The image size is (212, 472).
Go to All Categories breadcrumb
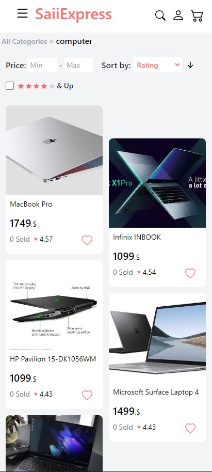coord(24,41)
